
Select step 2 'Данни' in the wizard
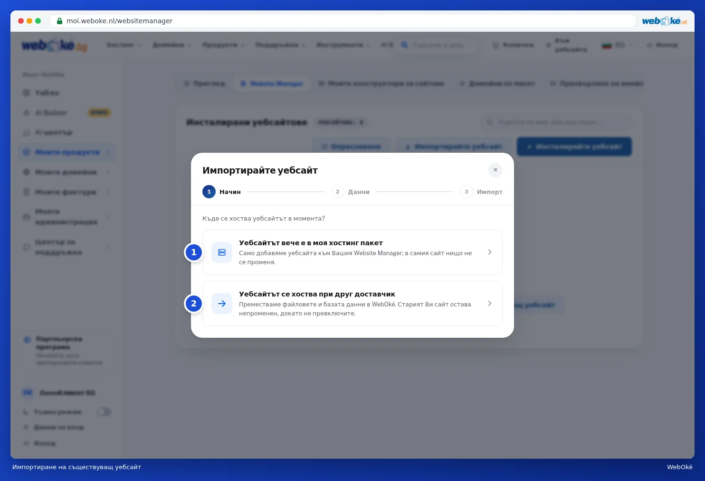point(351,192)
